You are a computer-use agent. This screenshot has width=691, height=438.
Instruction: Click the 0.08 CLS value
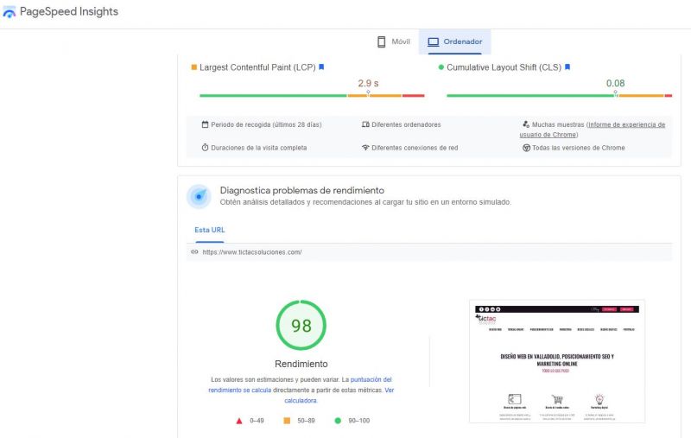pyautogui.click(x=615, y=83)
